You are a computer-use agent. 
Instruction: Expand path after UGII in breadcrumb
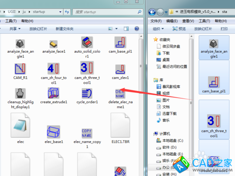tap(19, 12)
